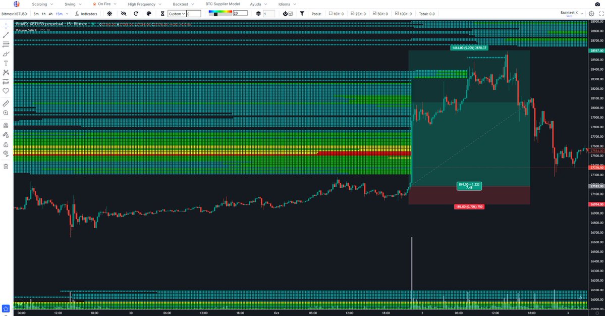
Task: Lock all drawing tools
Action: pos(6,144)
